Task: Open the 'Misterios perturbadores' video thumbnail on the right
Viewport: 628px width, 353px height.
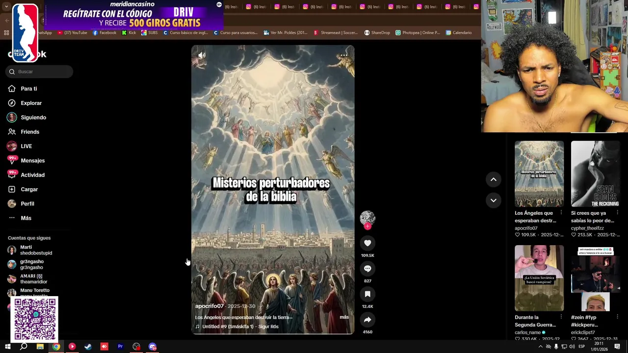Action: (x=539, y=174)
